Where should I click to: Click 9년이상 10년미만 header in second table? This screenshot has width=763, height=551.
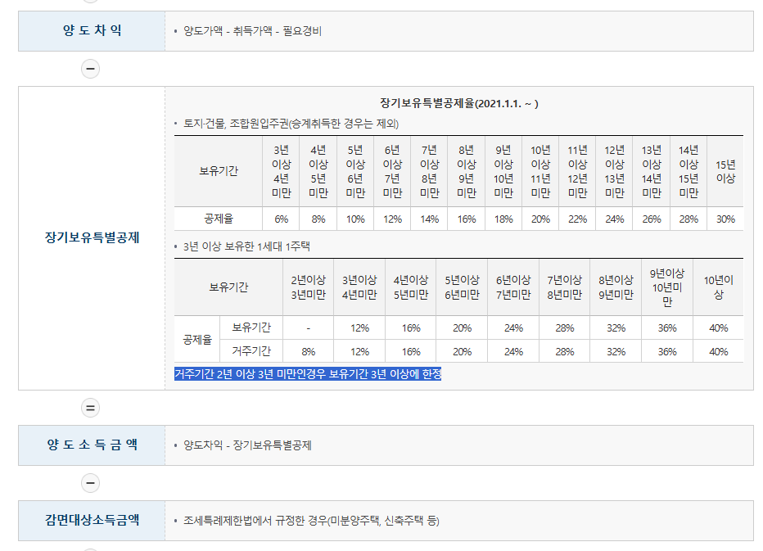click(x=667, y=287)
